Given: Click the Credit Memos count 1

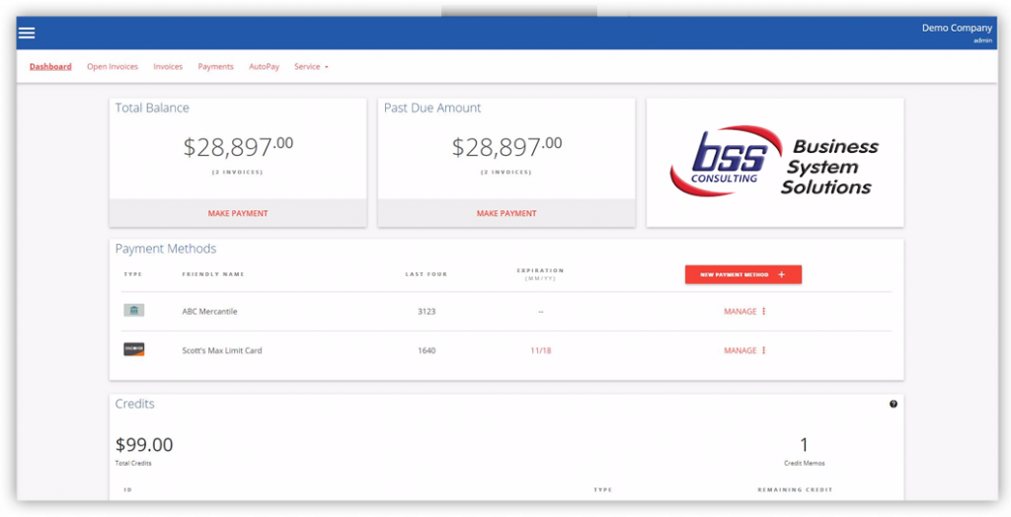Looking at the screenshot, I should (804, 445).
